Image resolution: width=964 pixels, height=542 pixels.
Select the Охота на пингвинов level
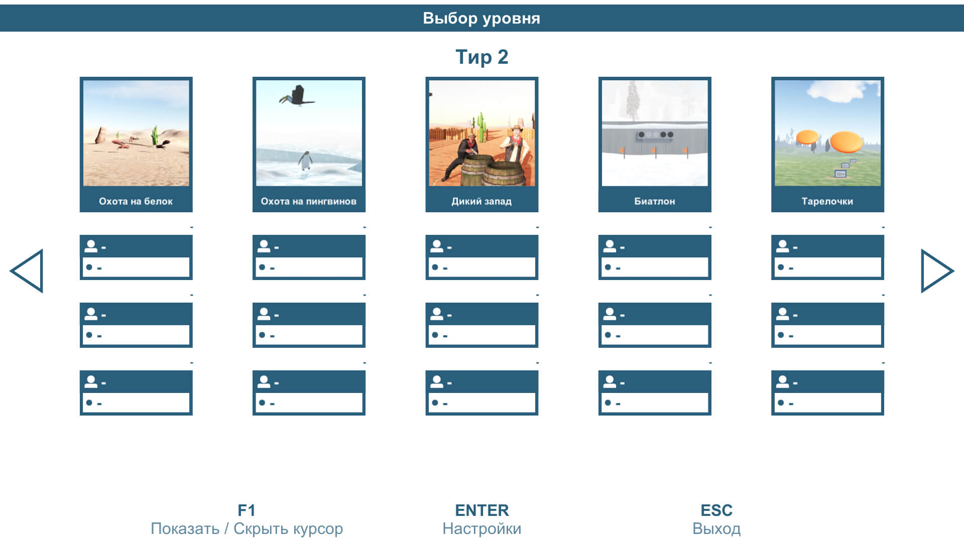point(307,144)
